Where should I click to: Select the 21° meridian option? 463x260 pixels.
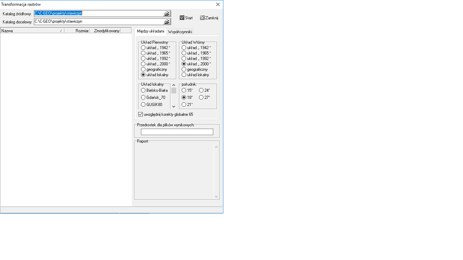[x=187, y=105]
